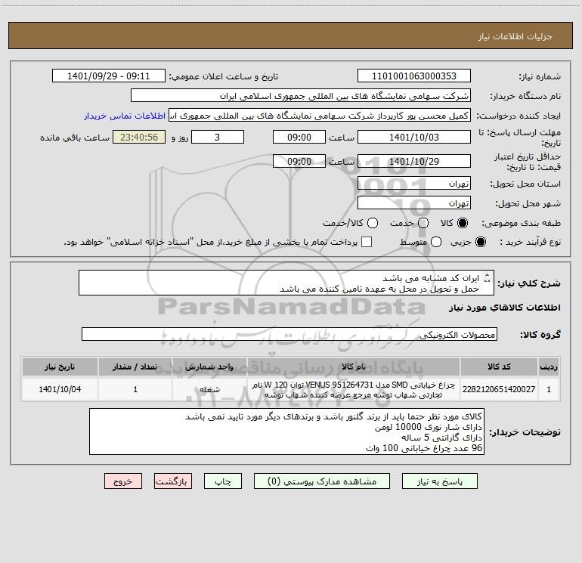Click the شماره نیاز field 1101001063000353
Screen dimensions: 582x563
pyautogui.click(x=414, y=76)
